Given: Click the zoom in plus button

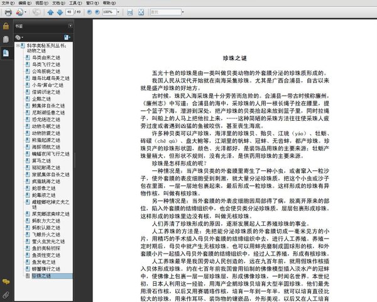Looking at the screenshot, I should [97, 12].
